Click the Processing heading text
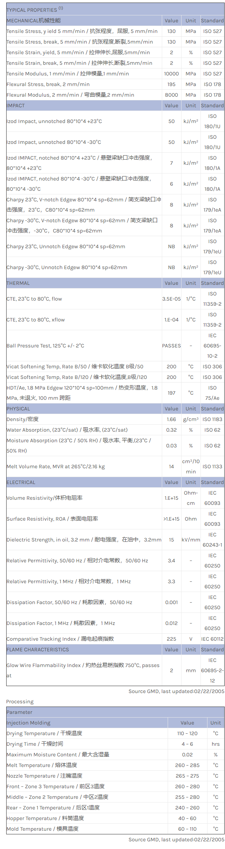This screenshot has width=225, height=849. (x=20, y=701)
